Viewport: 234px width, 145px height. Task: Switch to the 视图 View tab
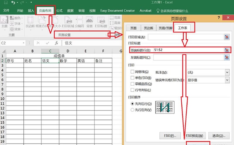coord(92,11)
